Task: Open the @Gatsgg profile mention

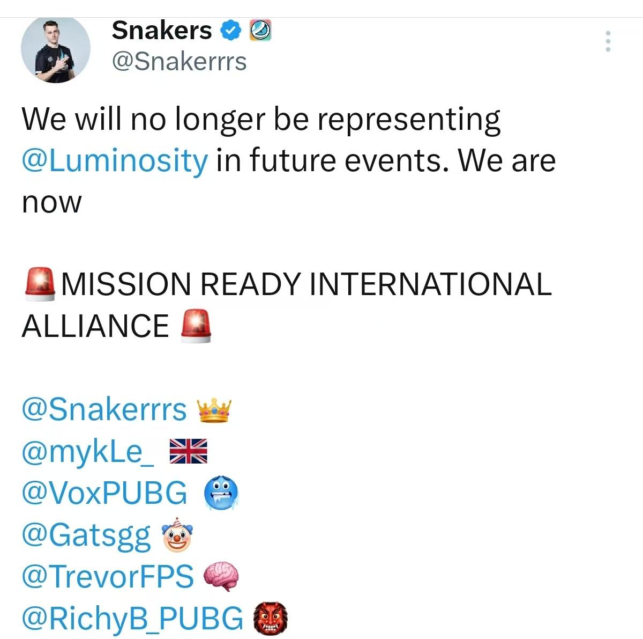Action: [x=86, y=534]
